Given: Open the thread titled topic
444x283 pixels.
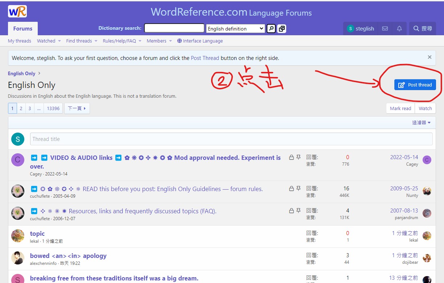Looking at the screenshot, I should pos(37,234).
